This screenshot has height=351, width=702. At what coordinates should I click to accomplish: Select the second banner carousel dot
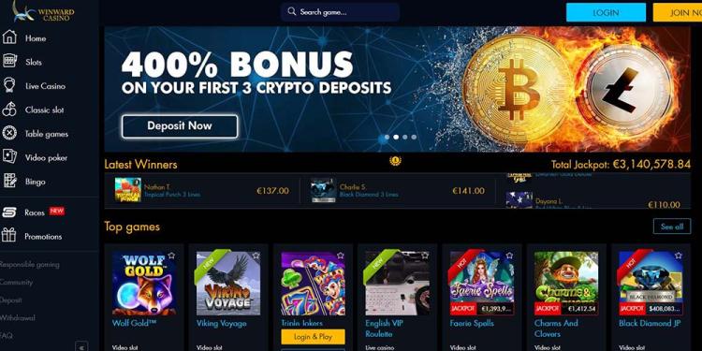(396, 137)
